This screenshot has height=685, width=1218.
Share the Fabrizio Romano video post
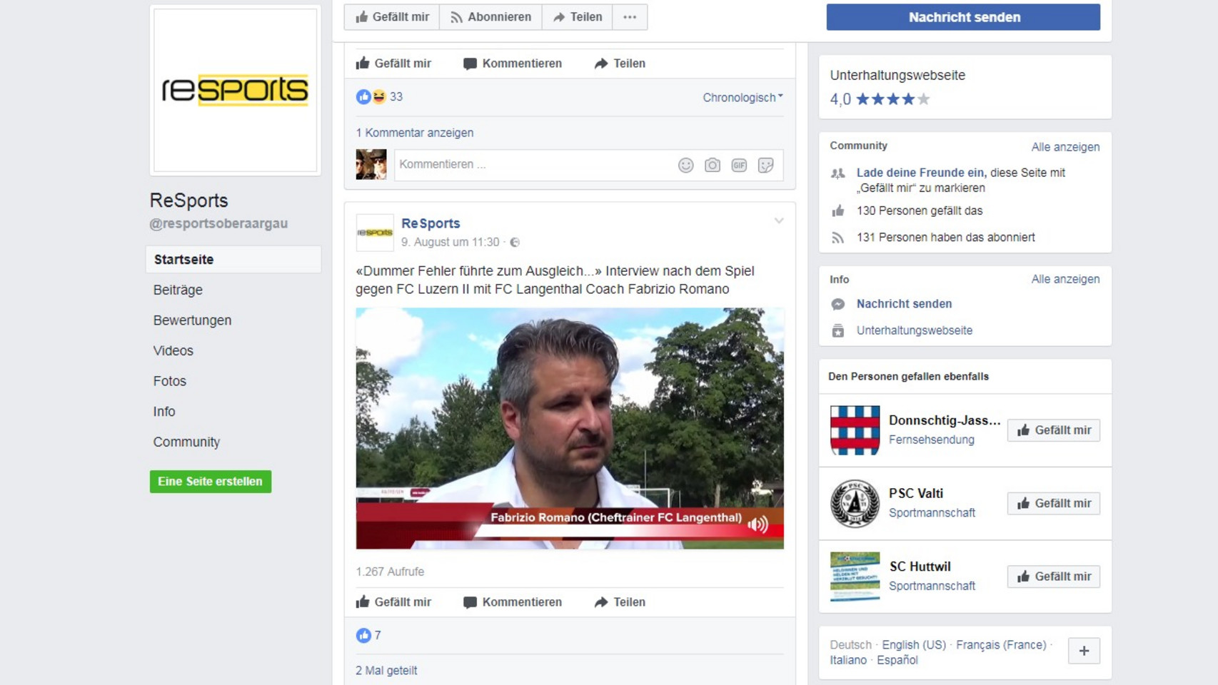(x=620, y=602)
